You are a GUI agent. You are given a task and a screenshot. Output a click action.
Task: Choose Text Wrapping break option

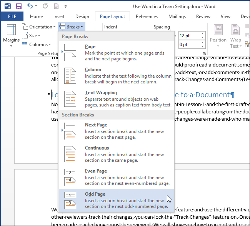pyautogui.click(x=116, y=99)
